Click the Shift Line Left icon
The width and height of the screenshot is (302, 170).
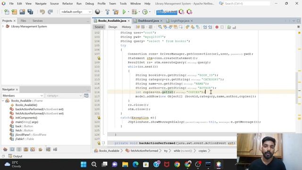[205, 27]
